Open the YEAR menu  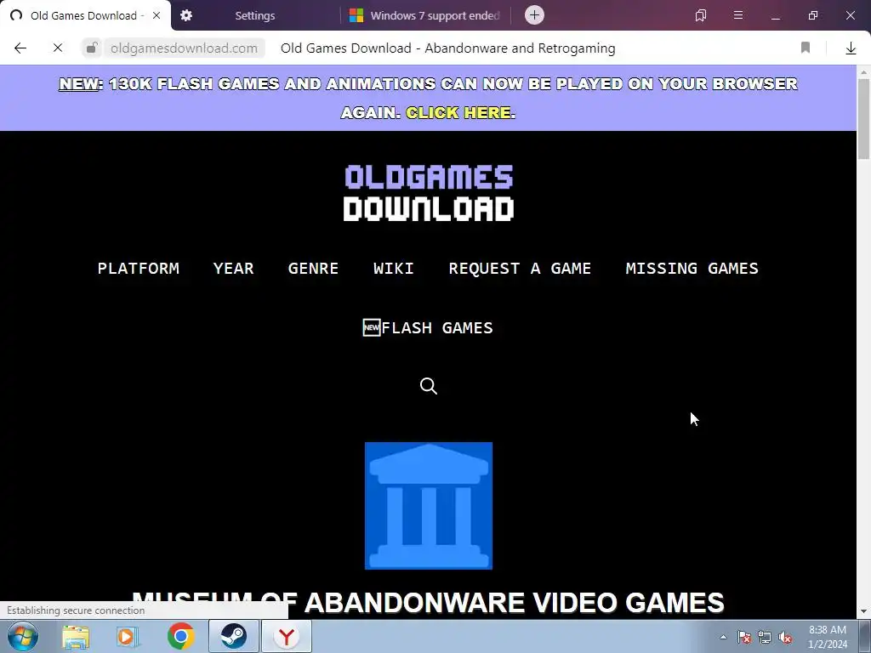coord(233,268)
